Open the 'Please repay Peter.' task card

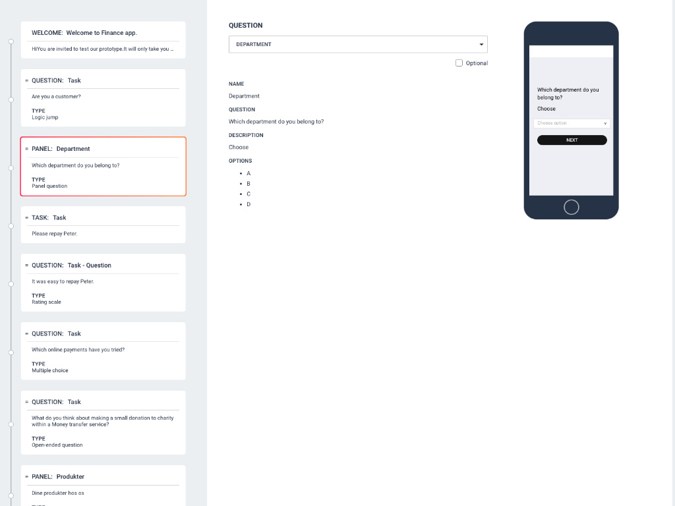(103, 225)
